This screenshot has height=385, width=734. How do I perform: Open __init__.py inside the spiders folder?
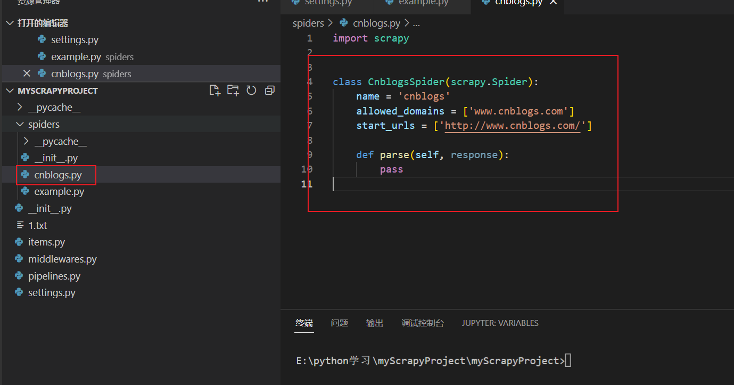[141, 158]
